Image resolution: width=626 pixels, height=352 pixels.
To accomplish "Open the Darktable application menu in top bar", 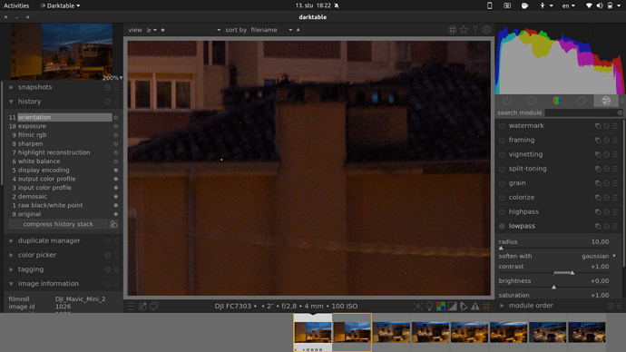I will point(60,5).
